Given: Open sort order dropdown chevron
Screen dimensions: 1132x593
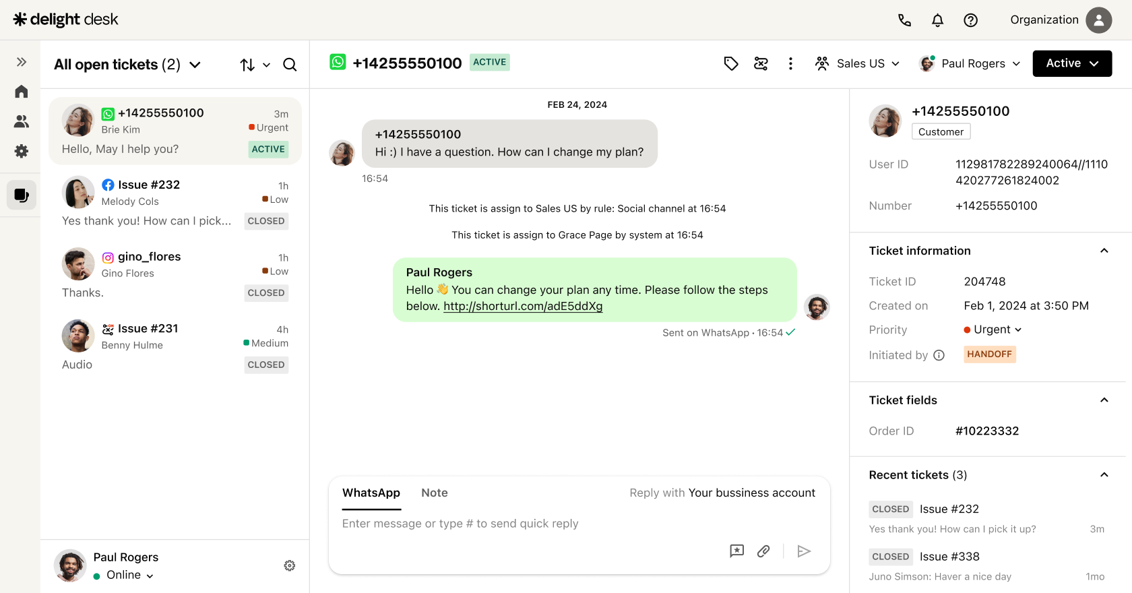Looking at the screenshot, I should tap(266, 65).
